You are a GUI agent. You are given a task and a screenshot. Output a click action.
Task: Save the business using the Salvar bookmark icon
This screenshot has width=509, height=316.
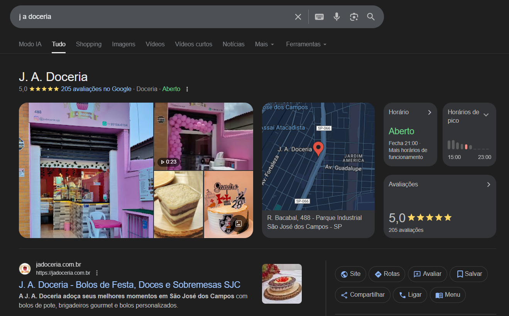tap(460, 274)
